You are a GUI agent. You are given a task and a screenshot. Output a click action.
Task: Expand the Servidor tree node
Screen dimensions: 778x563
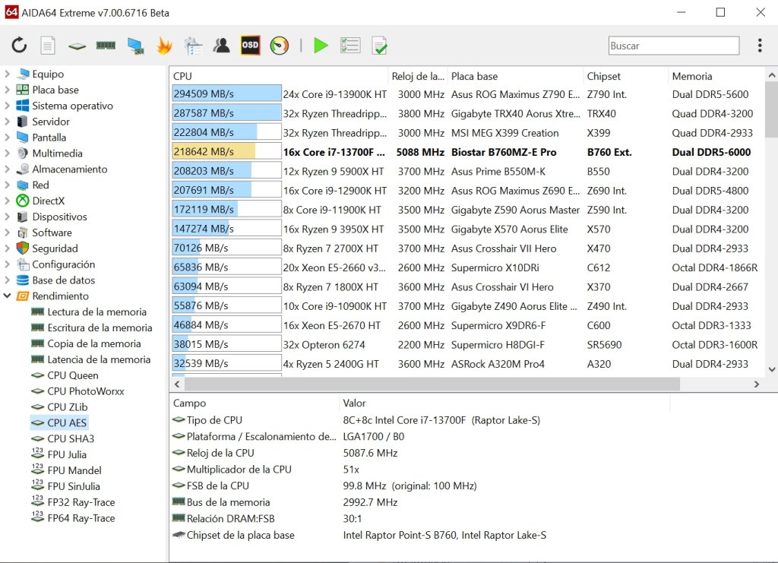coord(7,122)
